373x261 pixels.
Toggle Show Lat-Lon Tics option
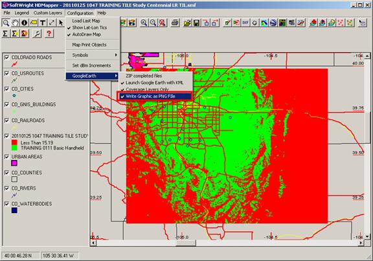coord(93,28)
